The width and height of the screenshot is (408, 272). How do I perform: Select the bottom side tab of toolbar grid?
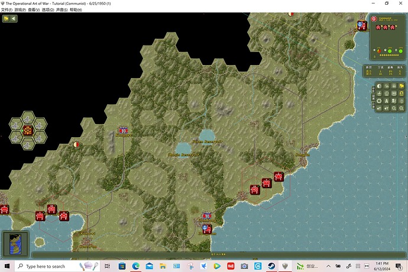(x=373, y=105)
